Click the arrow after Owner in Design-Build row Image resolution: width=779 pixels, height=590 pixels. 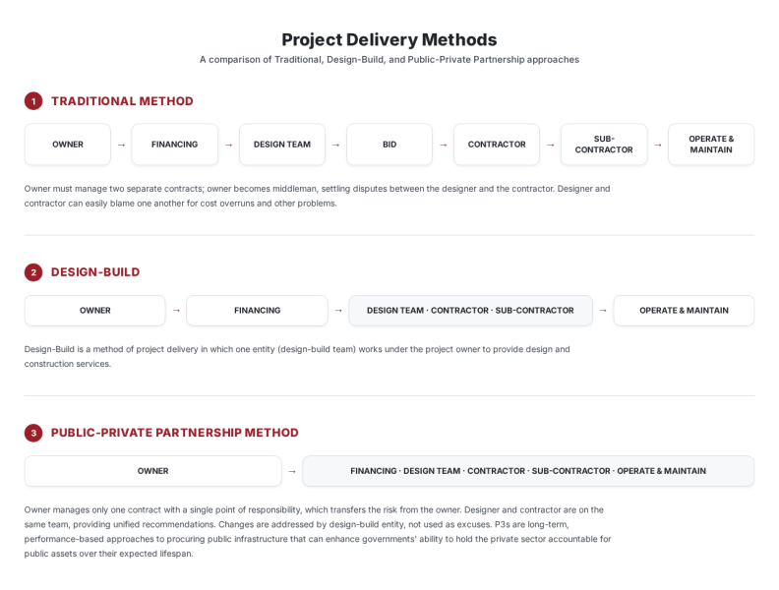coord(176,311)
